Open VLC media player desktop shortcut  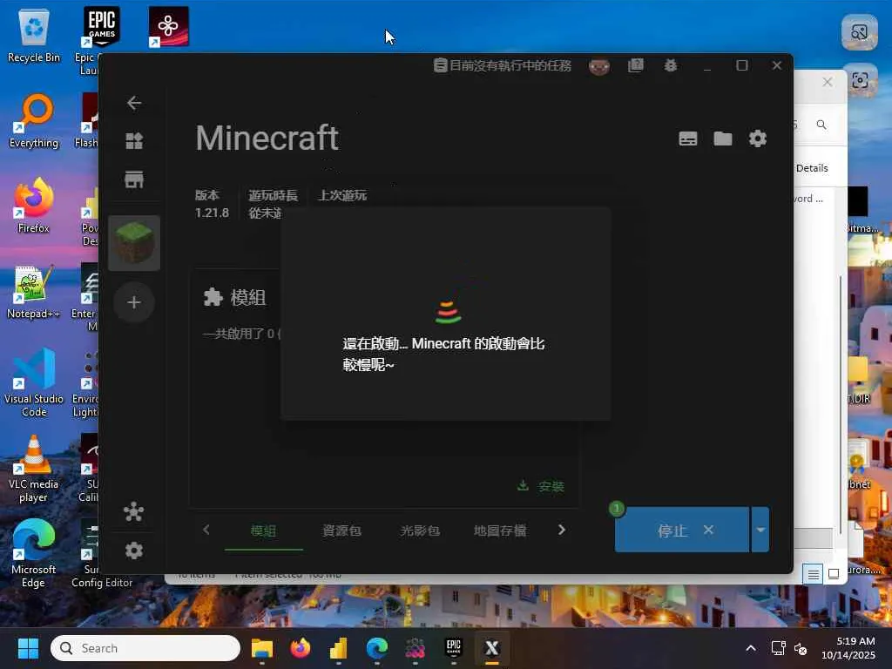coord(34,469)
